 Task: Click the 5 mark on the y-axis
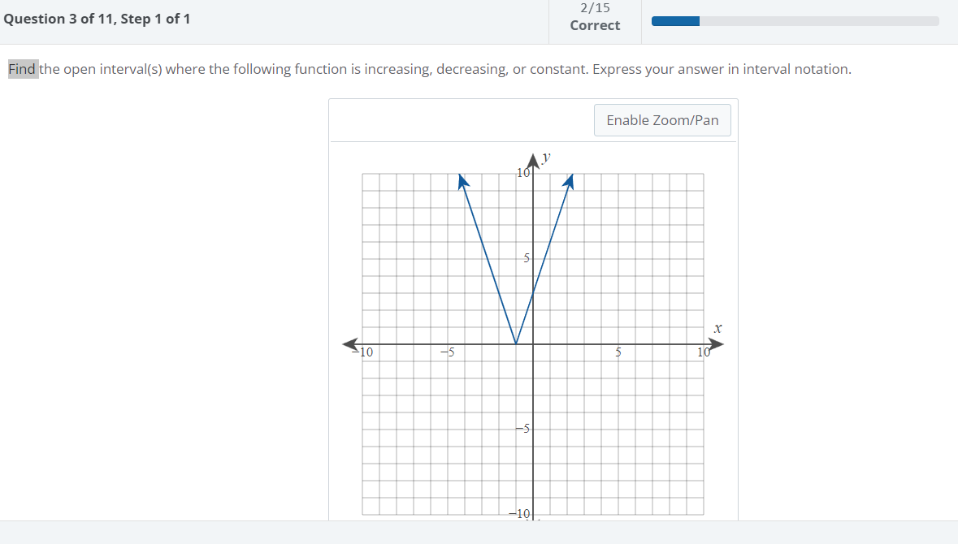point(527,258)
